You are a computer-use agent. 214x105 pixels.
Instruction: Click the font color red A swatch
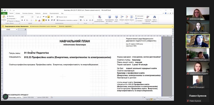(x=39, y=20)
